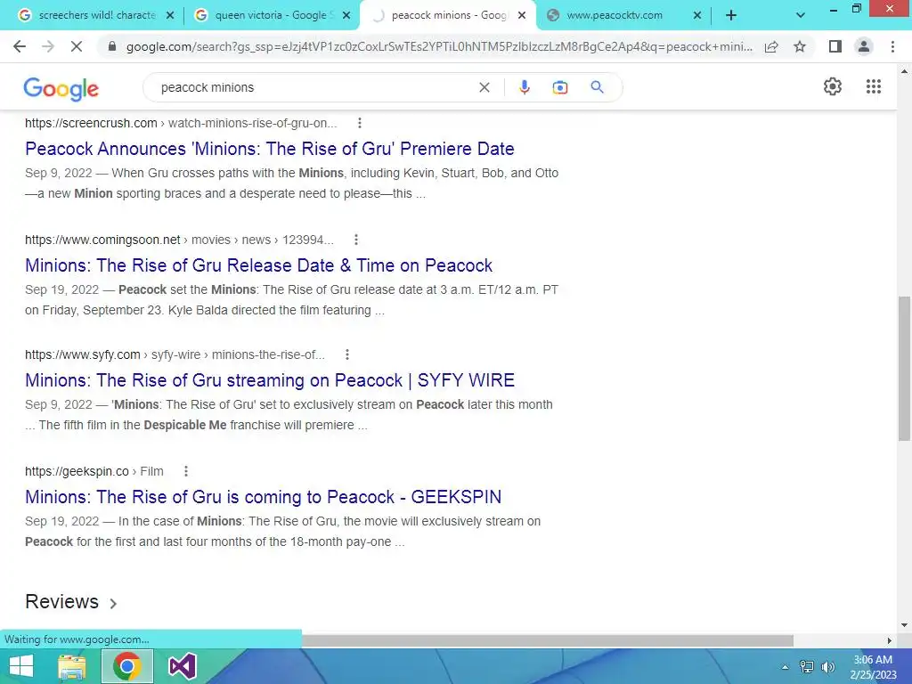The width and height of the screenshot is (912, 684).
Task: Close the www.peacocktv.com tab
Action: 697,16
